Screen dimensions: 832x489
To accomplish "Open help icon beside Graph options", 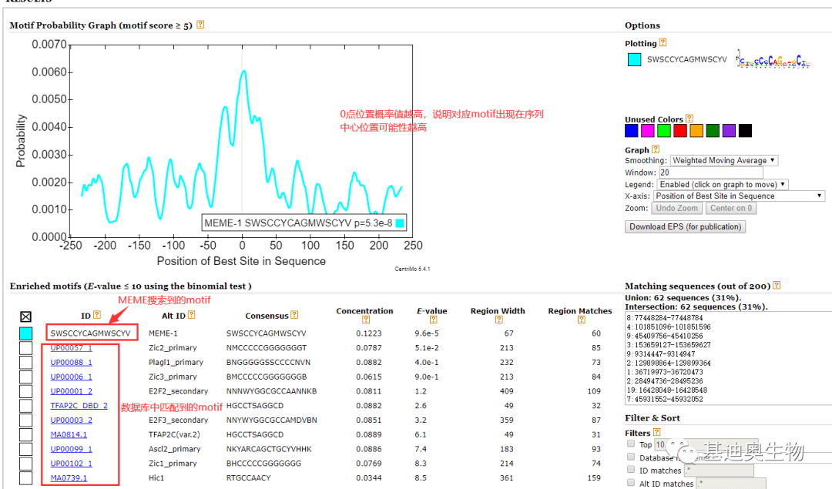I will coord(656,149).
